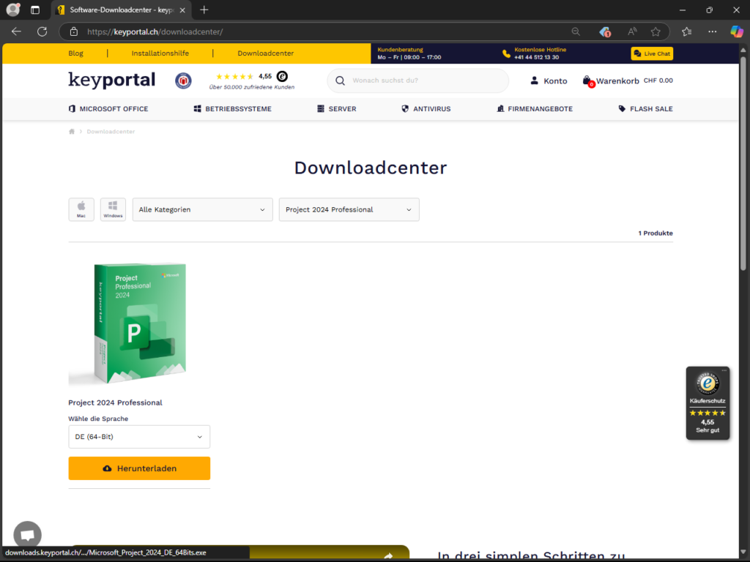Viewport: 750px width, 562px height.
Task: Add page to browser favorites star
Action: click(656, 31)
